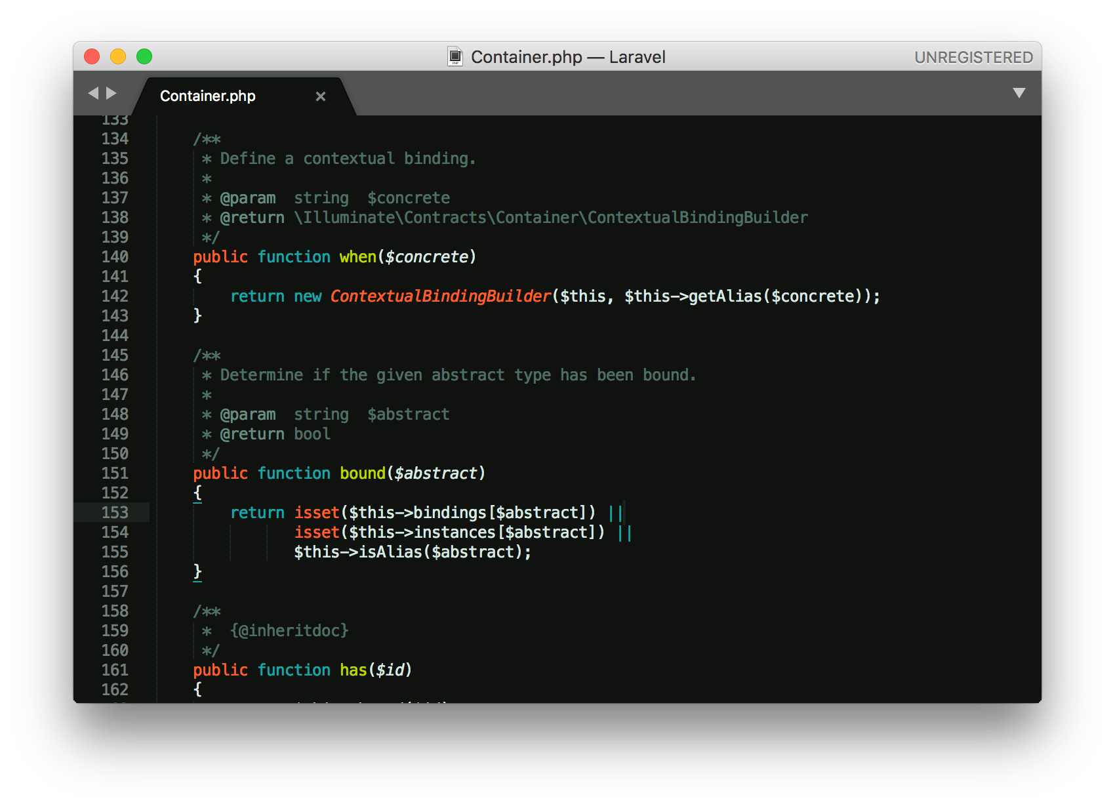Click the back navigation arrow icon
Screen dimensions: 1115x808
click(92, 93)
